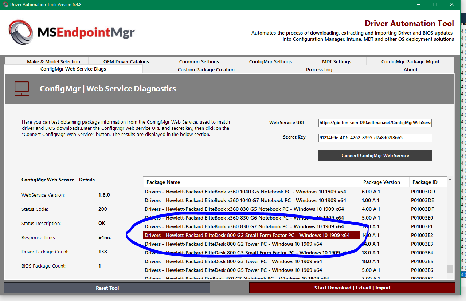Click the WebService Version value 1.8.0
Screen dimensions: 466x301
(x=104, y=195)
